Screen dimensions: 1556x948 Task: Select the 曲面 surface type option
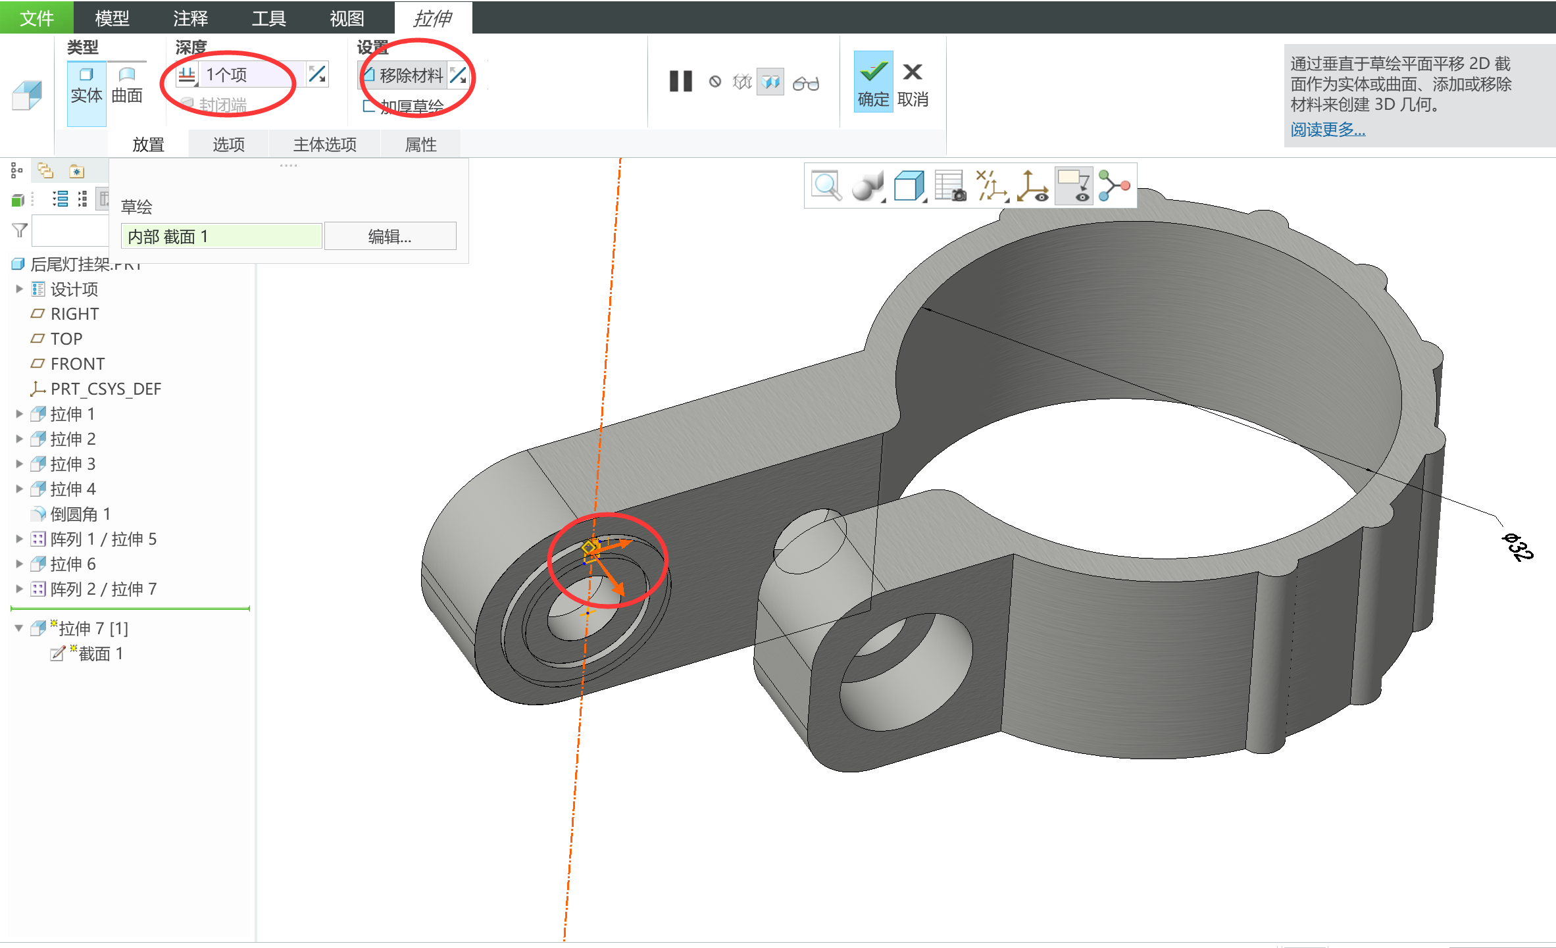tap(127, 86)
